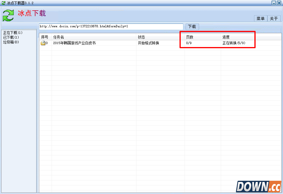Click the 开始格式转换 status cell
The width and height of the screenshot is (283, 194).
148,43
